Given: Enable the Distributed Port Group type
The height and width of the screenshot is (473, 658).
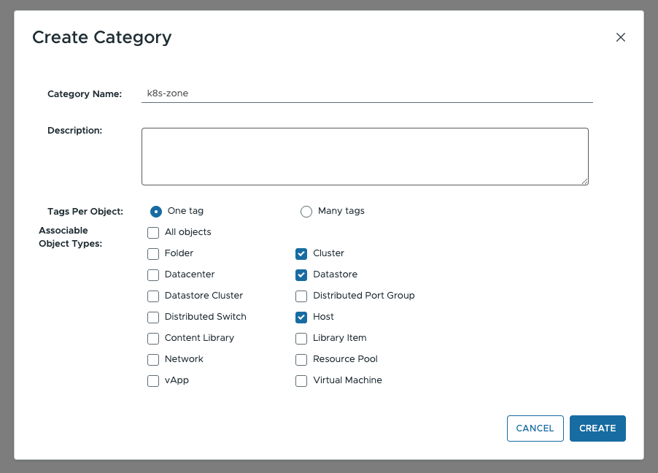Looking at the screenshot, I should (301, 296).
